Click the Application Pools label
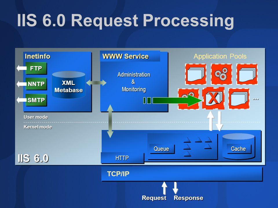This screenshot has height=208, width=278. point(220,56)
